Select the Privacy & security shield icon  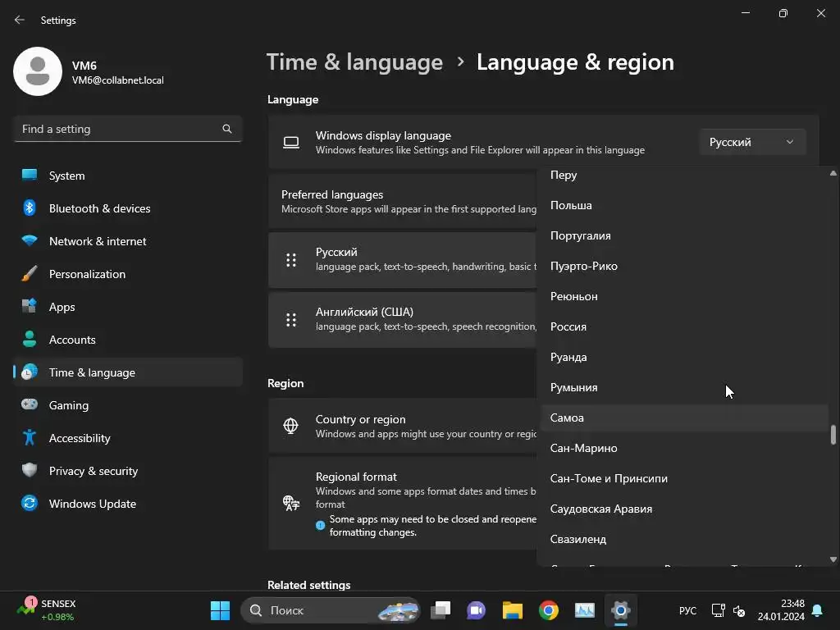point(30,470)
